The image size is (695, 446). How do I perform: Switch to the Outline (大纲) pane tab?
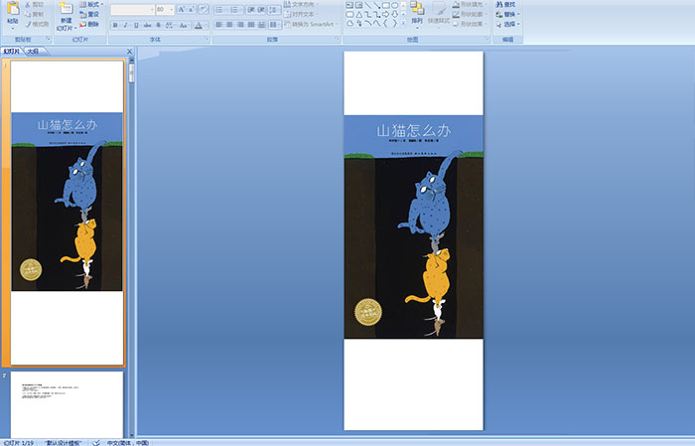33,52
